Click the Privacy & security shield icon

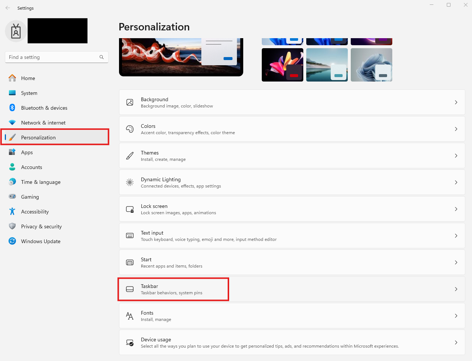(12, 226)
